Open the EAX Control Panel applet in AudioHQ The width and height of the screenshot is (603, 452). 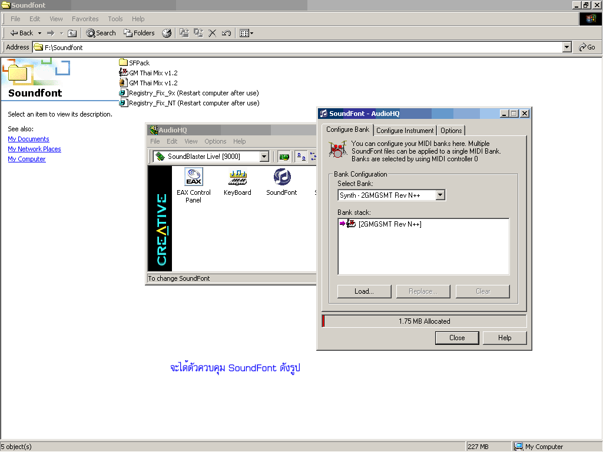(194, 185)
